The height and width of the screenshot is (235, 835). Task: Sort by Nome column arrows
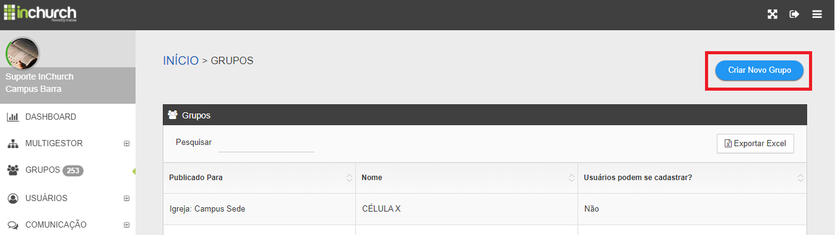[x=571, y=178]
